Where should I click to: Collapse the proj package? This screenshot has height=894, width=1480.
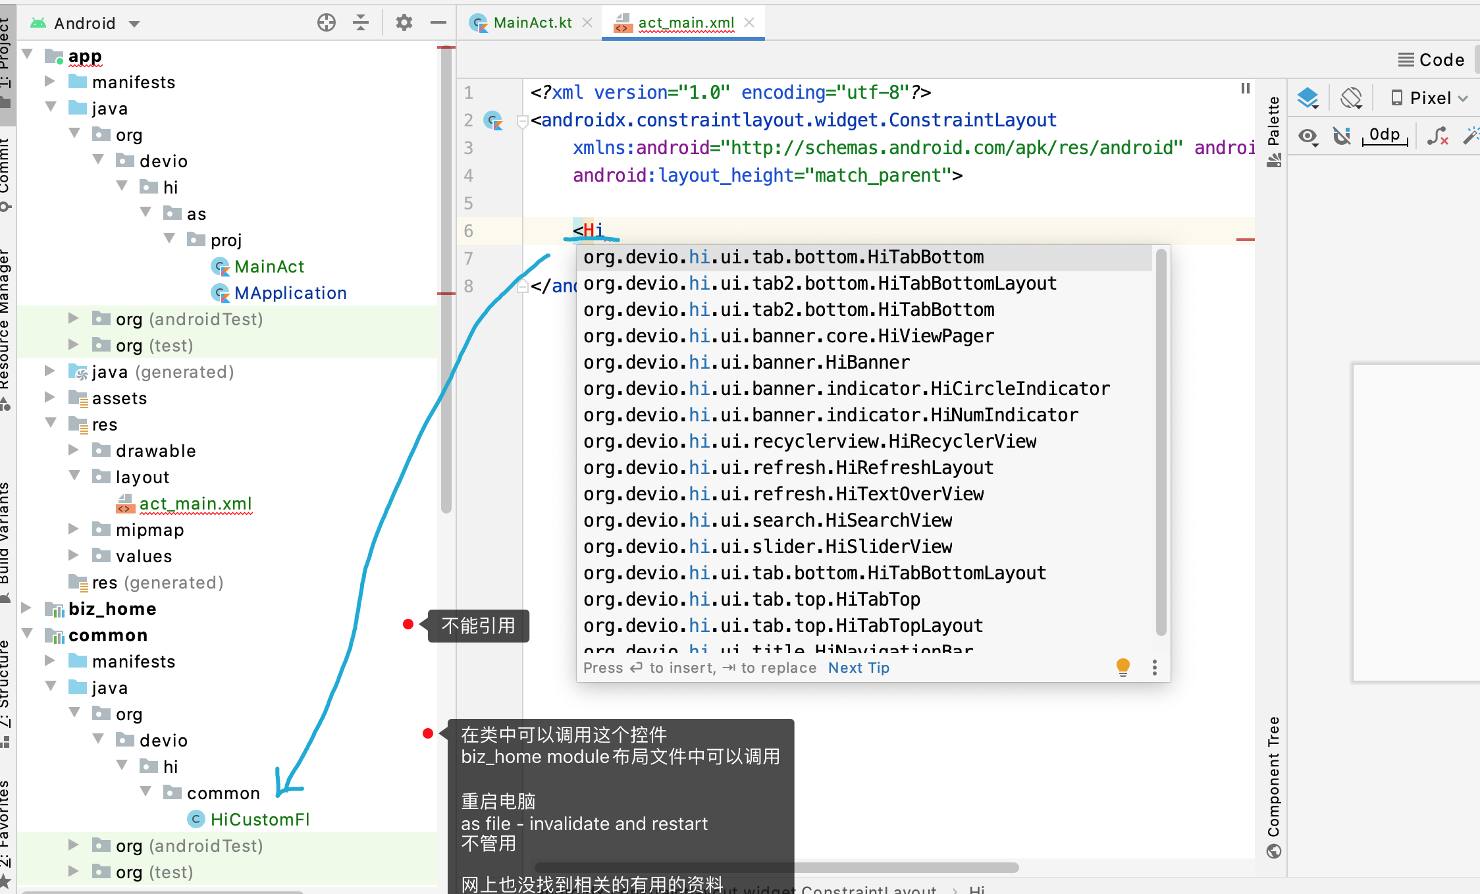[170, 238]
